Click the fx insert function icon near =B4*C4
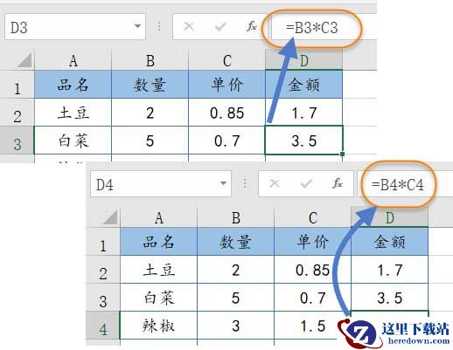 [338, 183]
